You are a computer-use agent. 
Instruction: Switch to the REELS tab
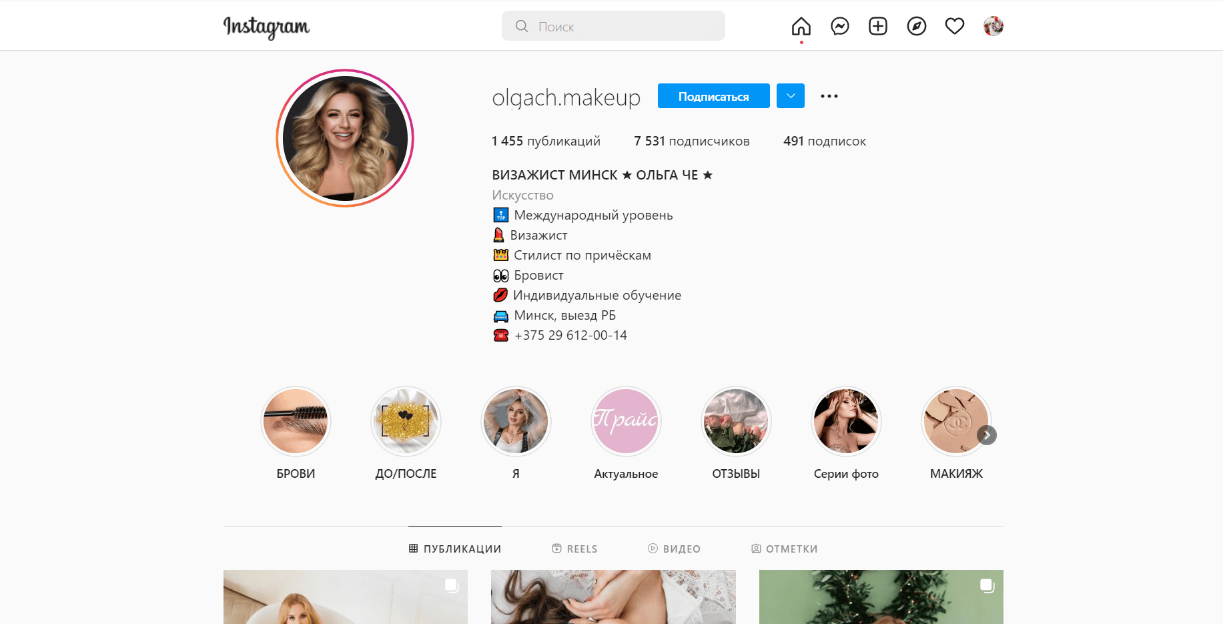574,549
